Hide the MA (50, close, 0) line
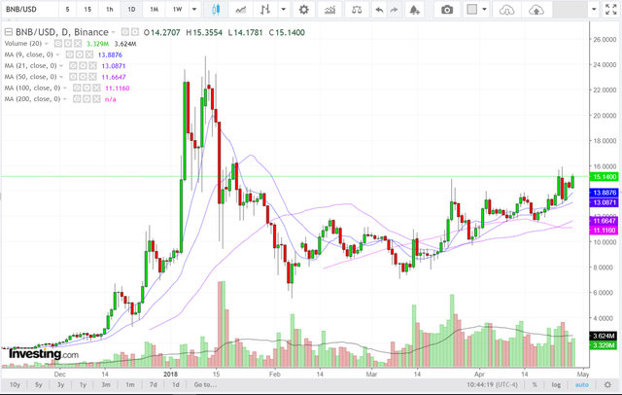This screenshot has height=395, width=622. [x=74, y=77]
